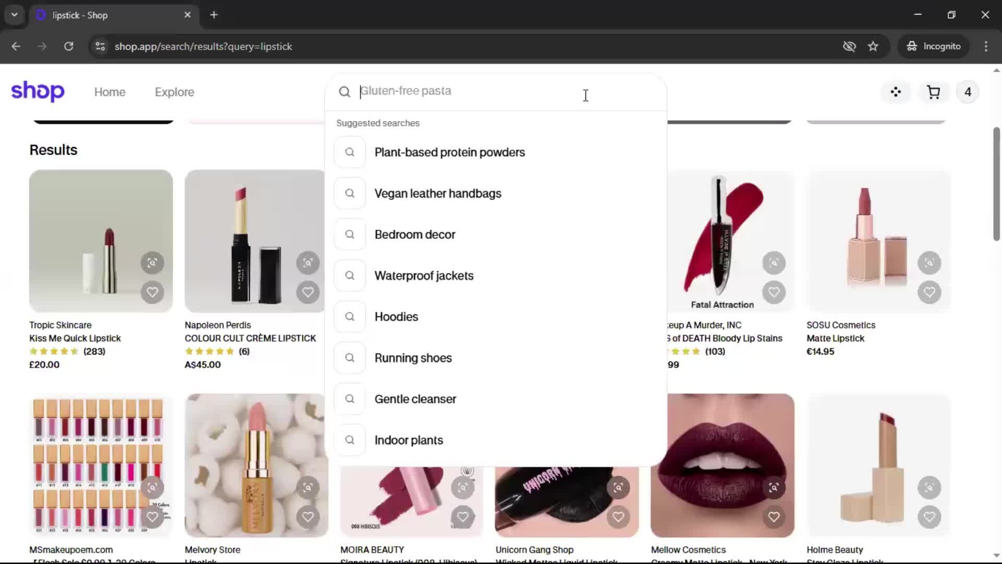
Task: Open Chrome's three-dot menu
Action: click(x=986, y=46)
